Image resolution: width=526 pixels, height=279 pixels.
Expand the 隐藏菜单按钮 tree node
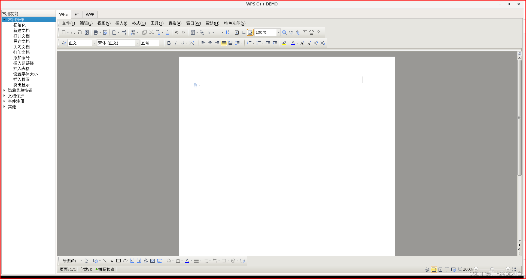point(4,90)
